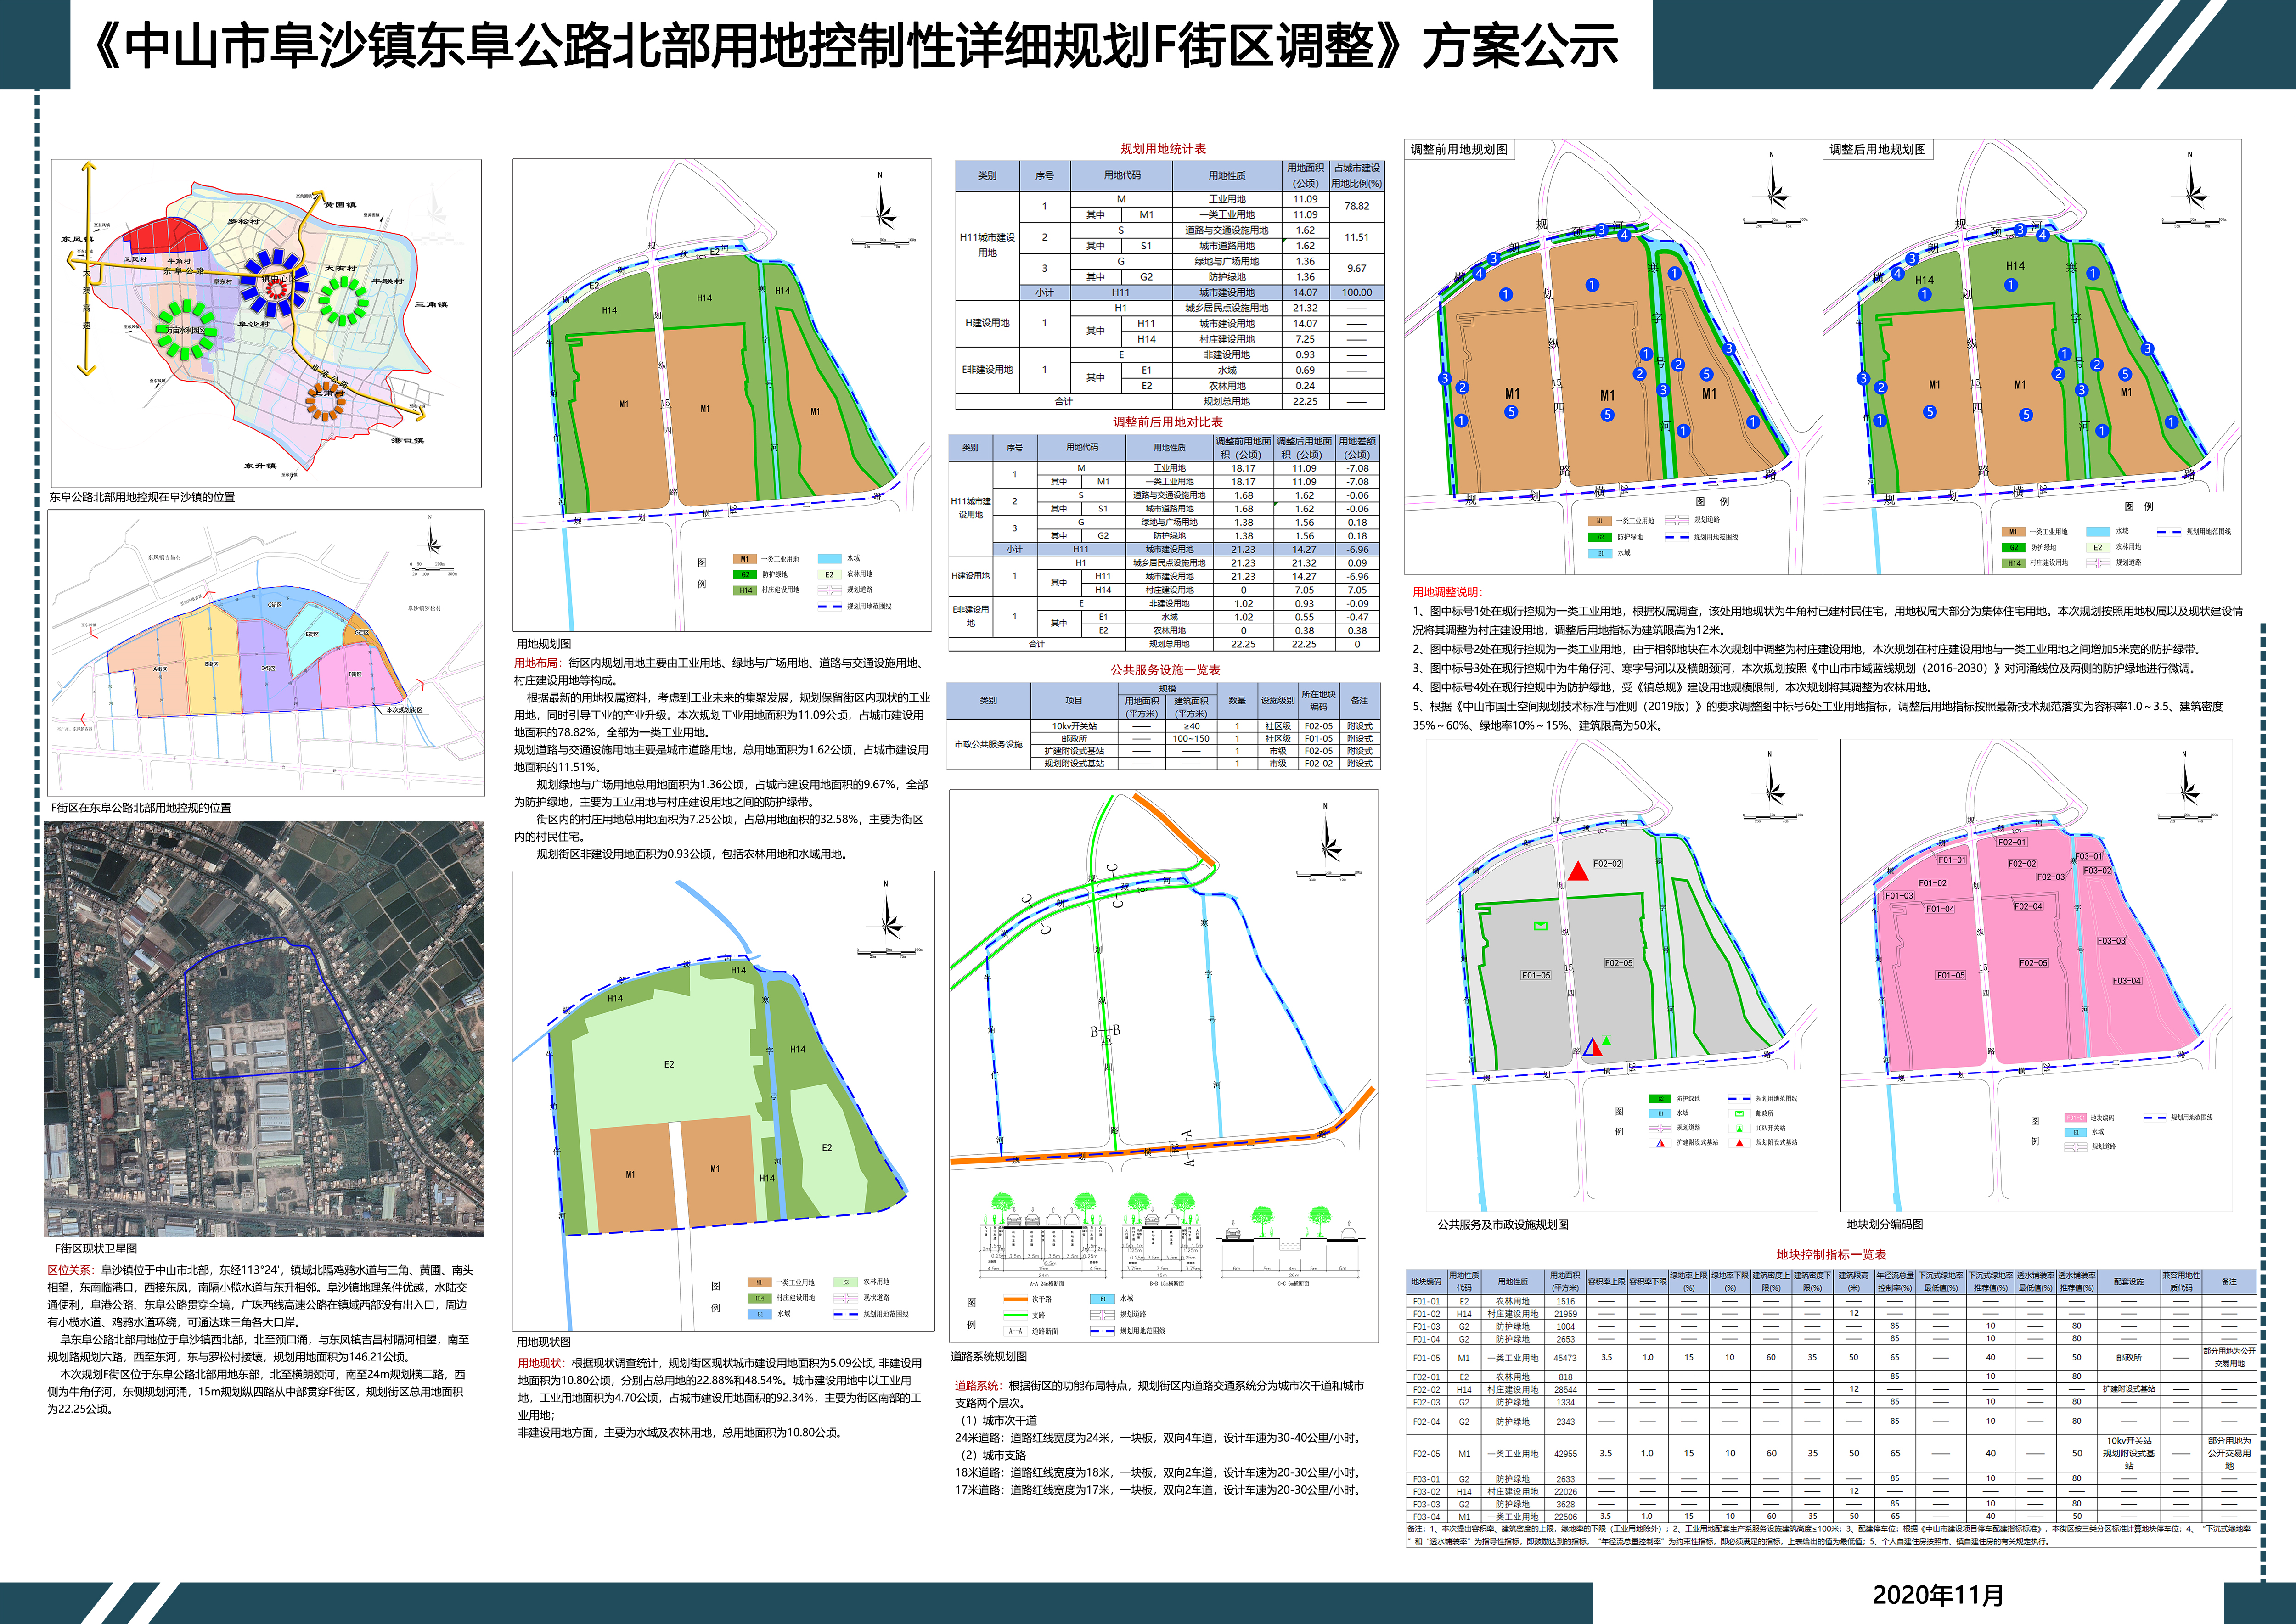
Task: Click green 支路 swatch in road map legend
Action: pyautogui.click(x=1016, y=1315)
